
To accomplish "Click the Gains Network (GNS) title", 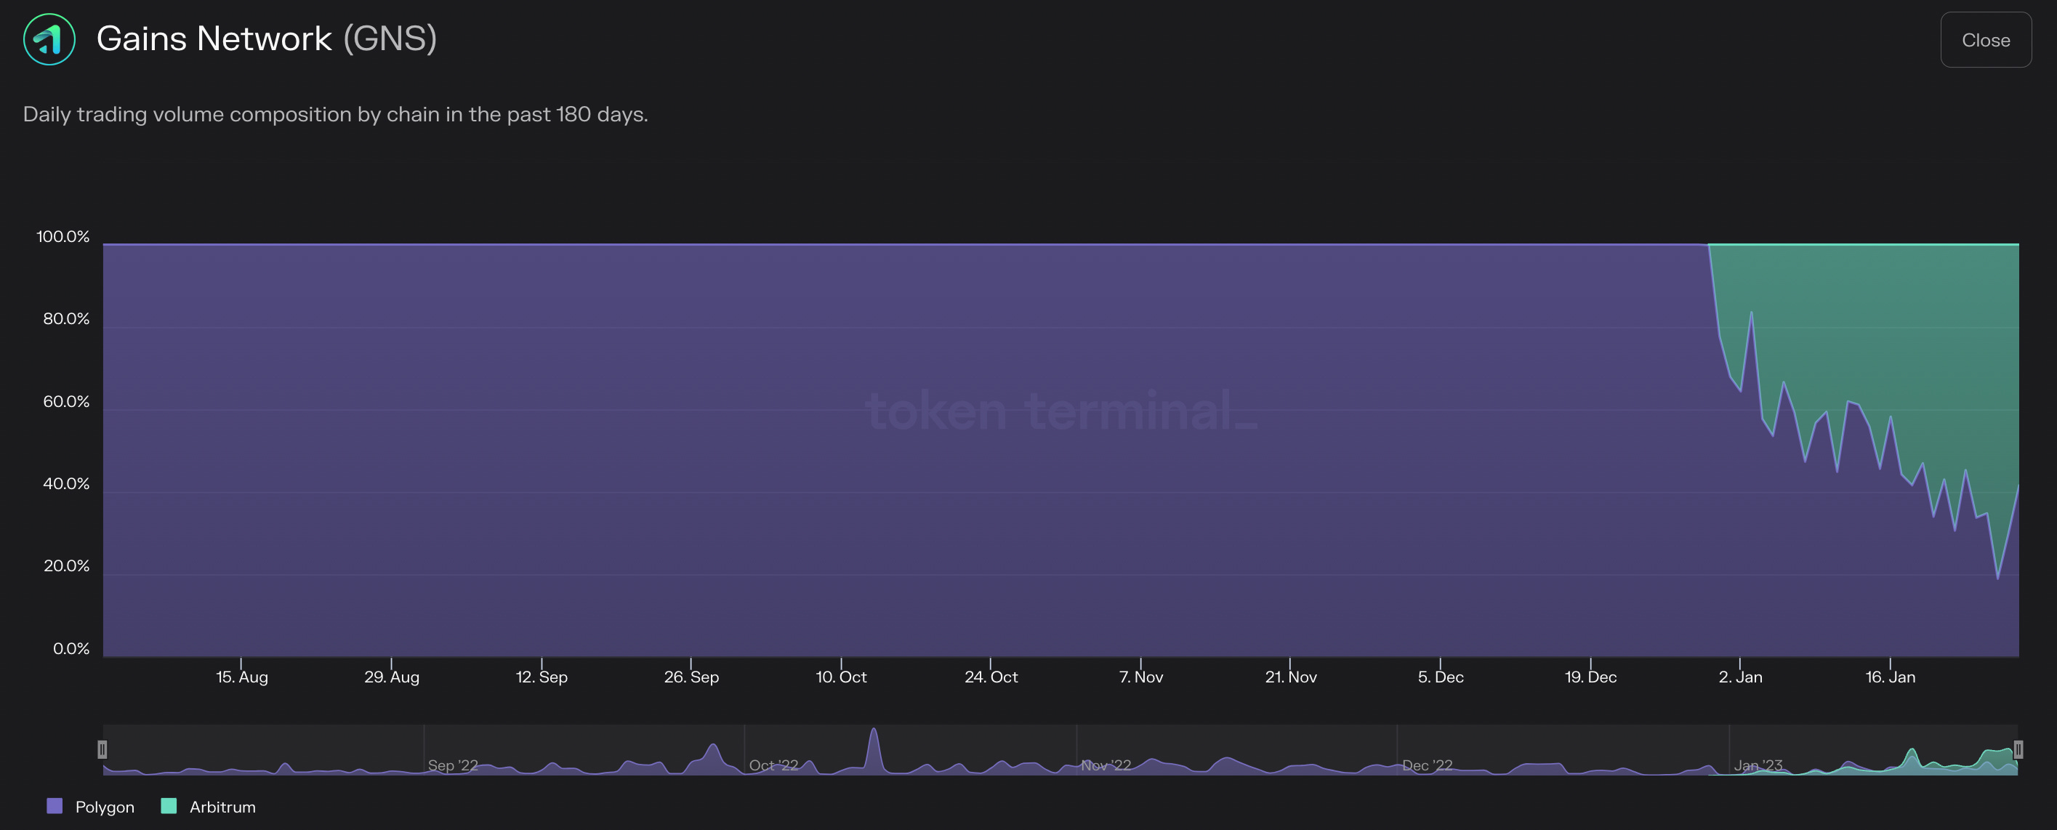I will click(266, 39).
